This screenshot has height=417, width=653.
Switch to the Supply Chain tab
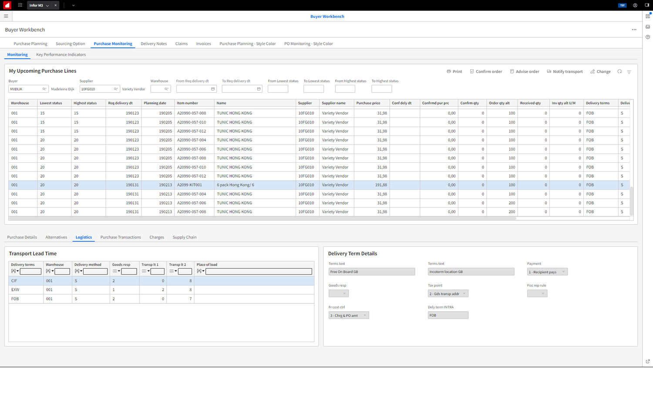point(184,237)
